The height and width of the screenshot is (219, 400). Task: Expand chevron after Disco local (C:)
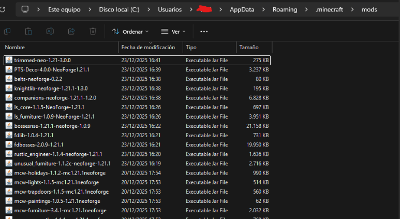pyautogui.click(x=149, y=9)
